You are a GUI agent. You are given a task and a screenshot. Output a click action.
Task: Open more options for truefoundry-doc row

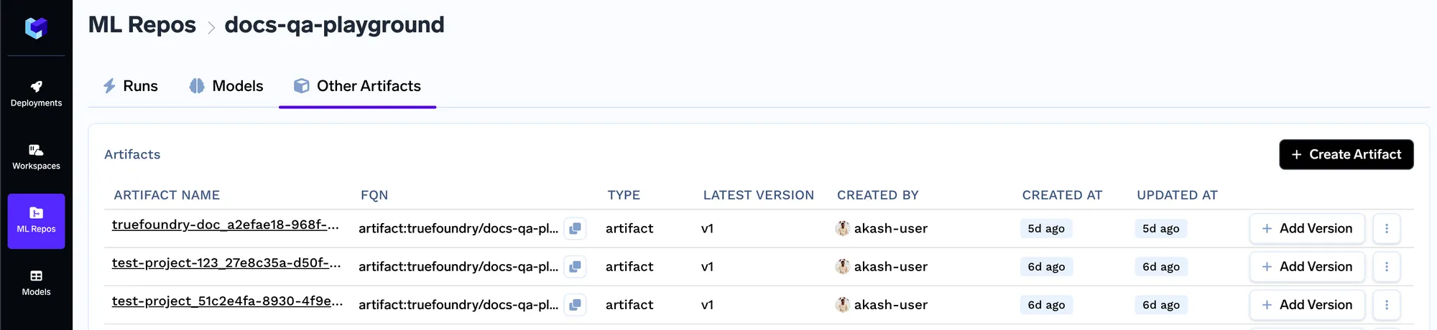(x=1386, y=228)
